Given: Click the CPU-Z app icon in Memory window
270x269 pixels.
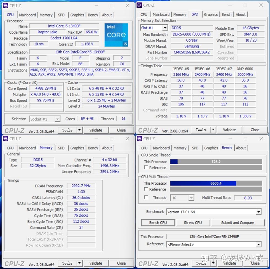Looking at the screenshot, I should (6, 139).
